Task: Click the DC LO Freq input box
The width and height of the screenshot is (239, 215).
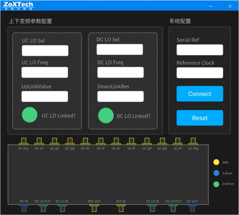Action: [x=121, y=72]
